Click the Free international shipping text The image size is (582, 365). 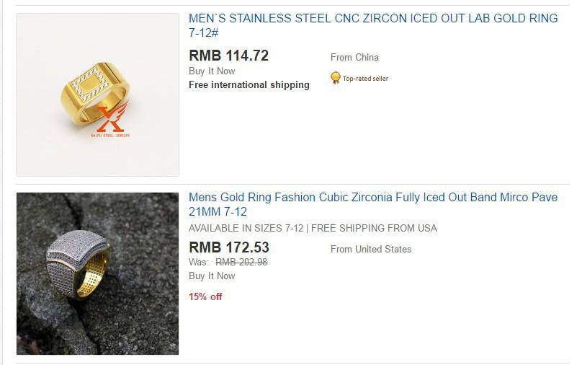tap(249, 85)
